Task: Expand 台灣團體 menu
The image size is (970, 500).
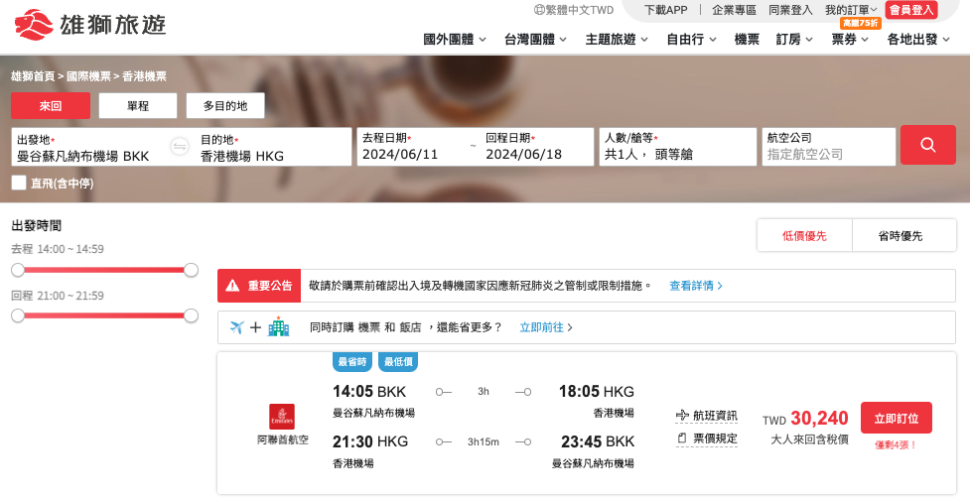Action: 536,39
